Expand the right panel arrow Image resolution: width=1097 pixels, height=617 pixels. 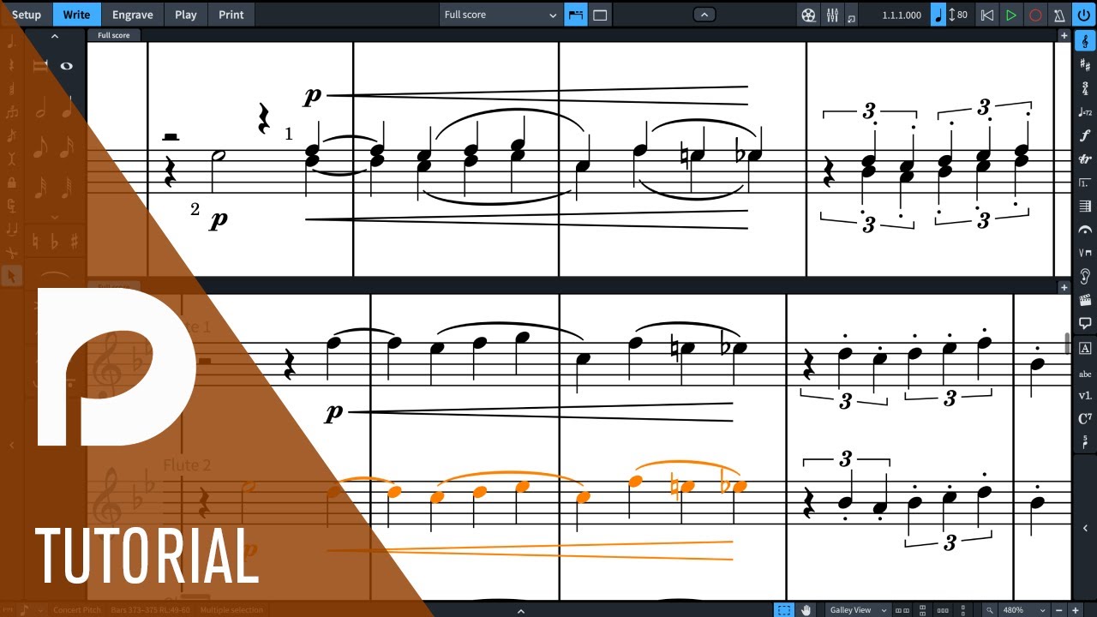click(x=1085, y=529)
